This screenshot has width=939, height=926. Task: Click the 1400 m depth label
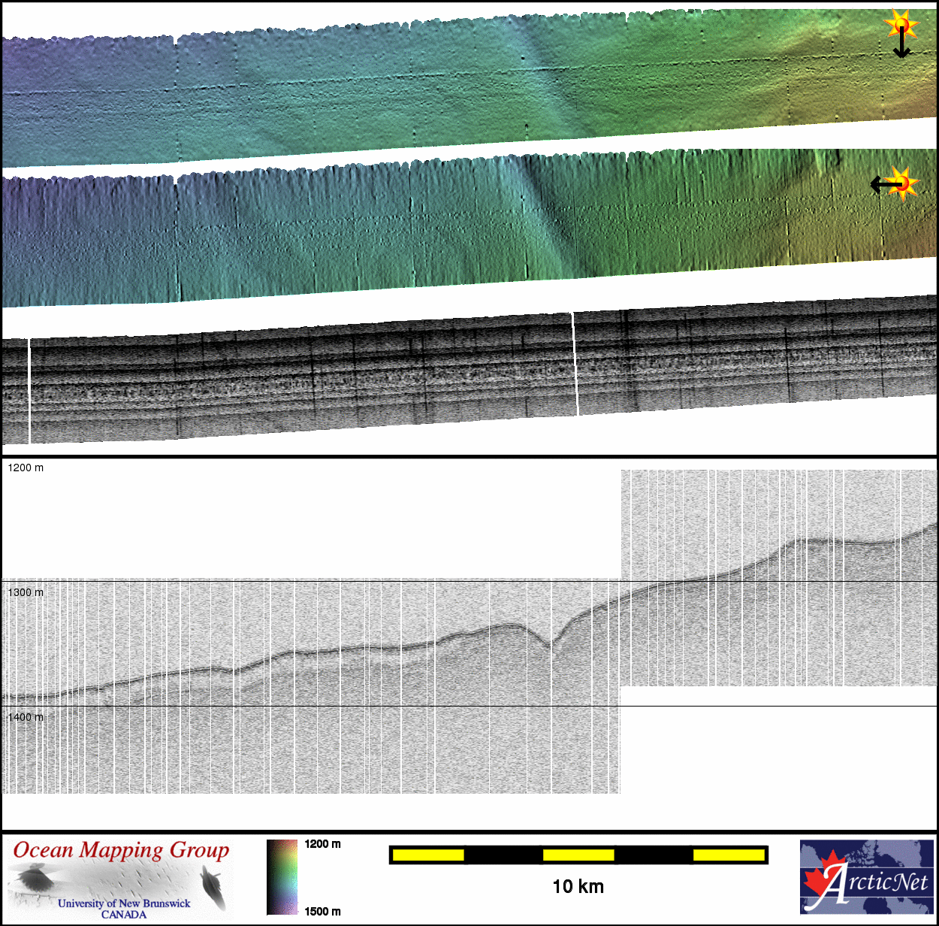26,717
